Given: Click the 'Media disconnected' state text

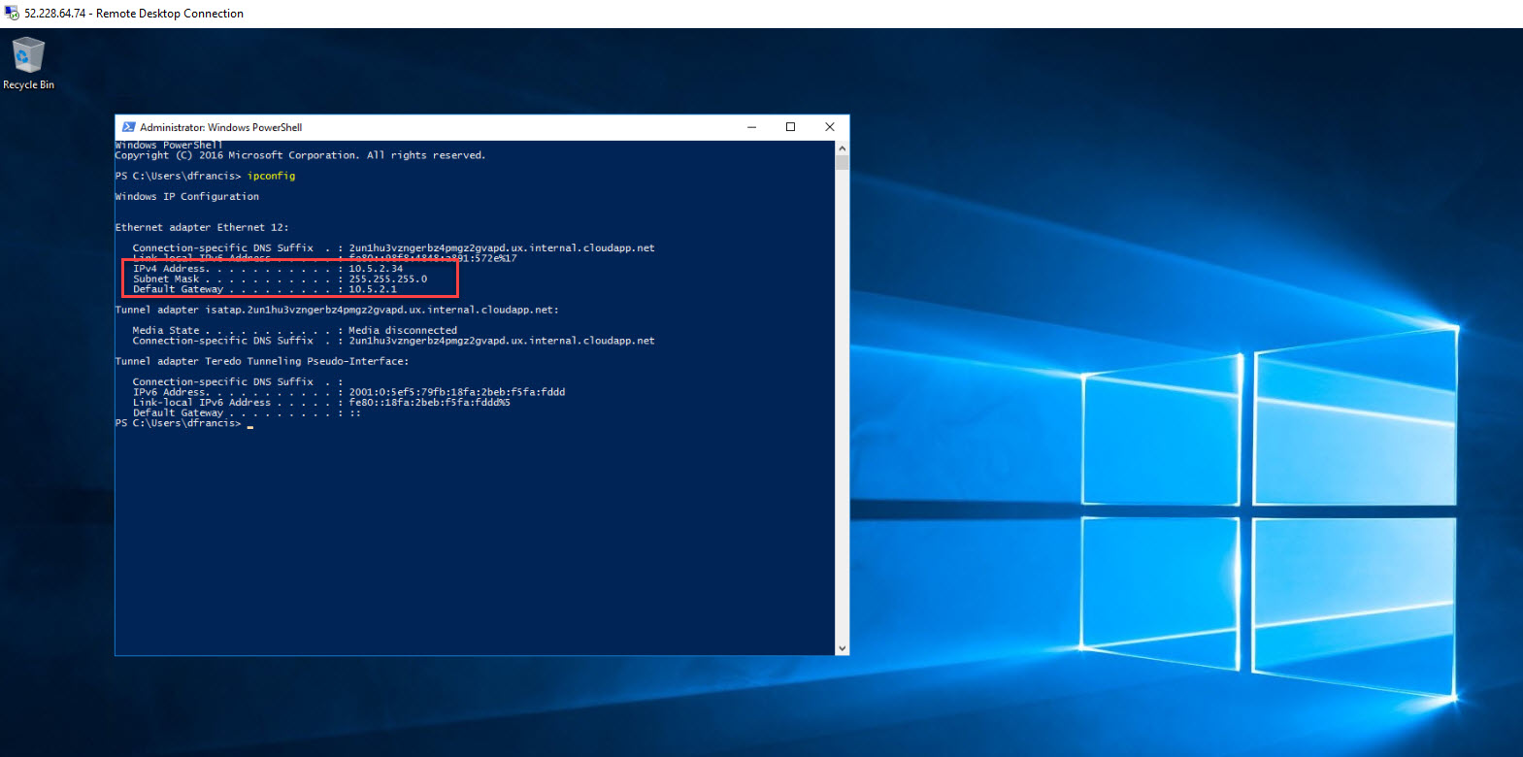Looking at the screenshot, I should 403,331.
